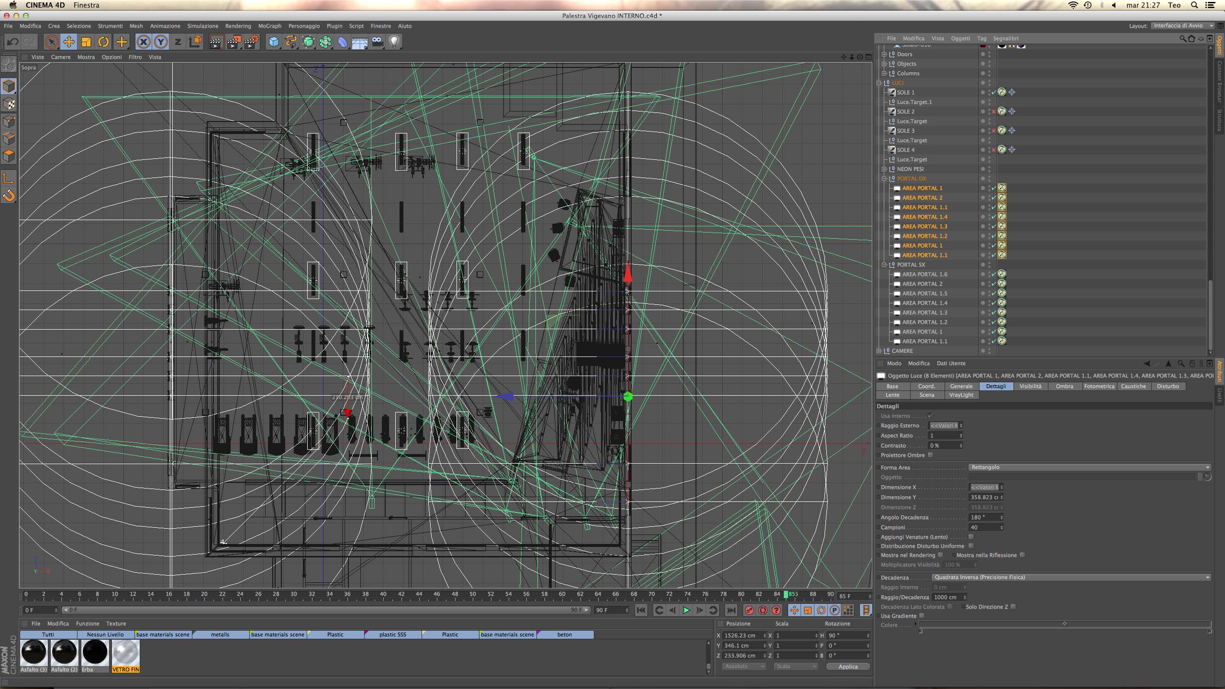
Task: Add a Light object via bulb icon
Action: point(394,42)
